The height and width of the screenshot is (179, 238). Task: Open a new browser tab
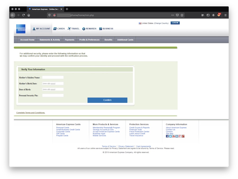pos(67,9)
